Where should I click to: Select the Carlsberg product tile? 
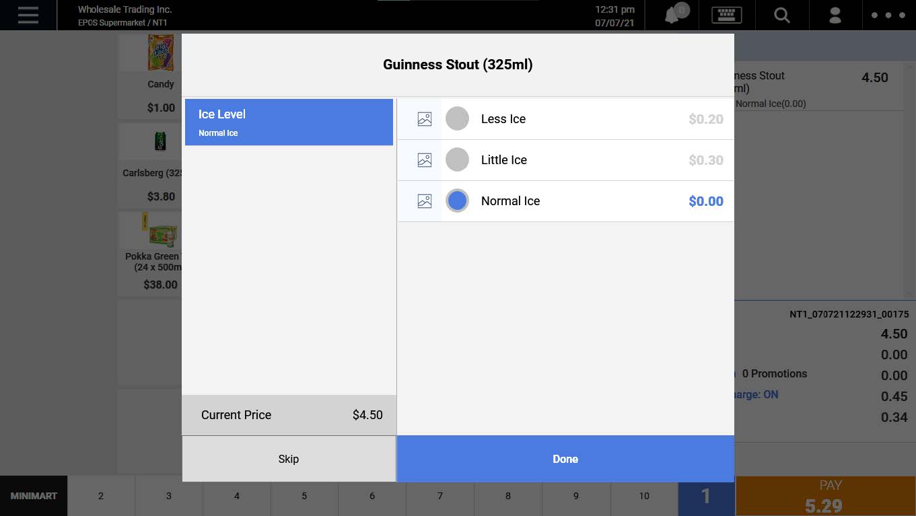[x=151, y=165]
